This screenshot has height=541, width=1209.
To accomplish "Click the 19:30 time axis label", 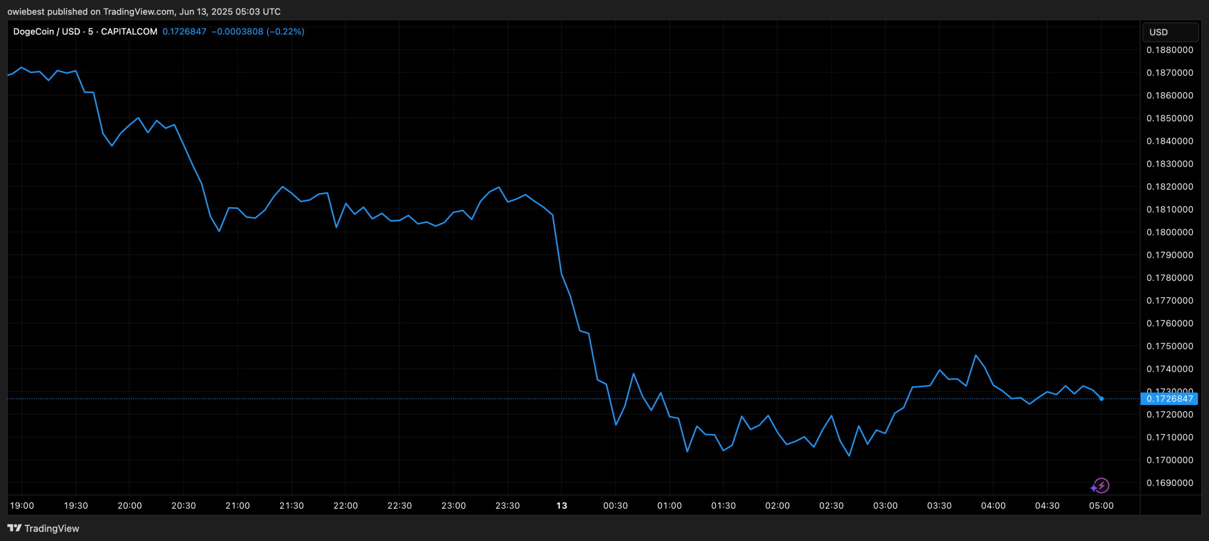I will coord(76,506).
